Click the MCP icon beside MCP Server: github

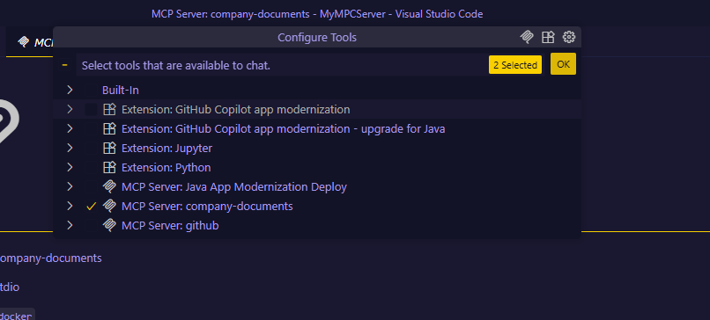click(109, 226)
